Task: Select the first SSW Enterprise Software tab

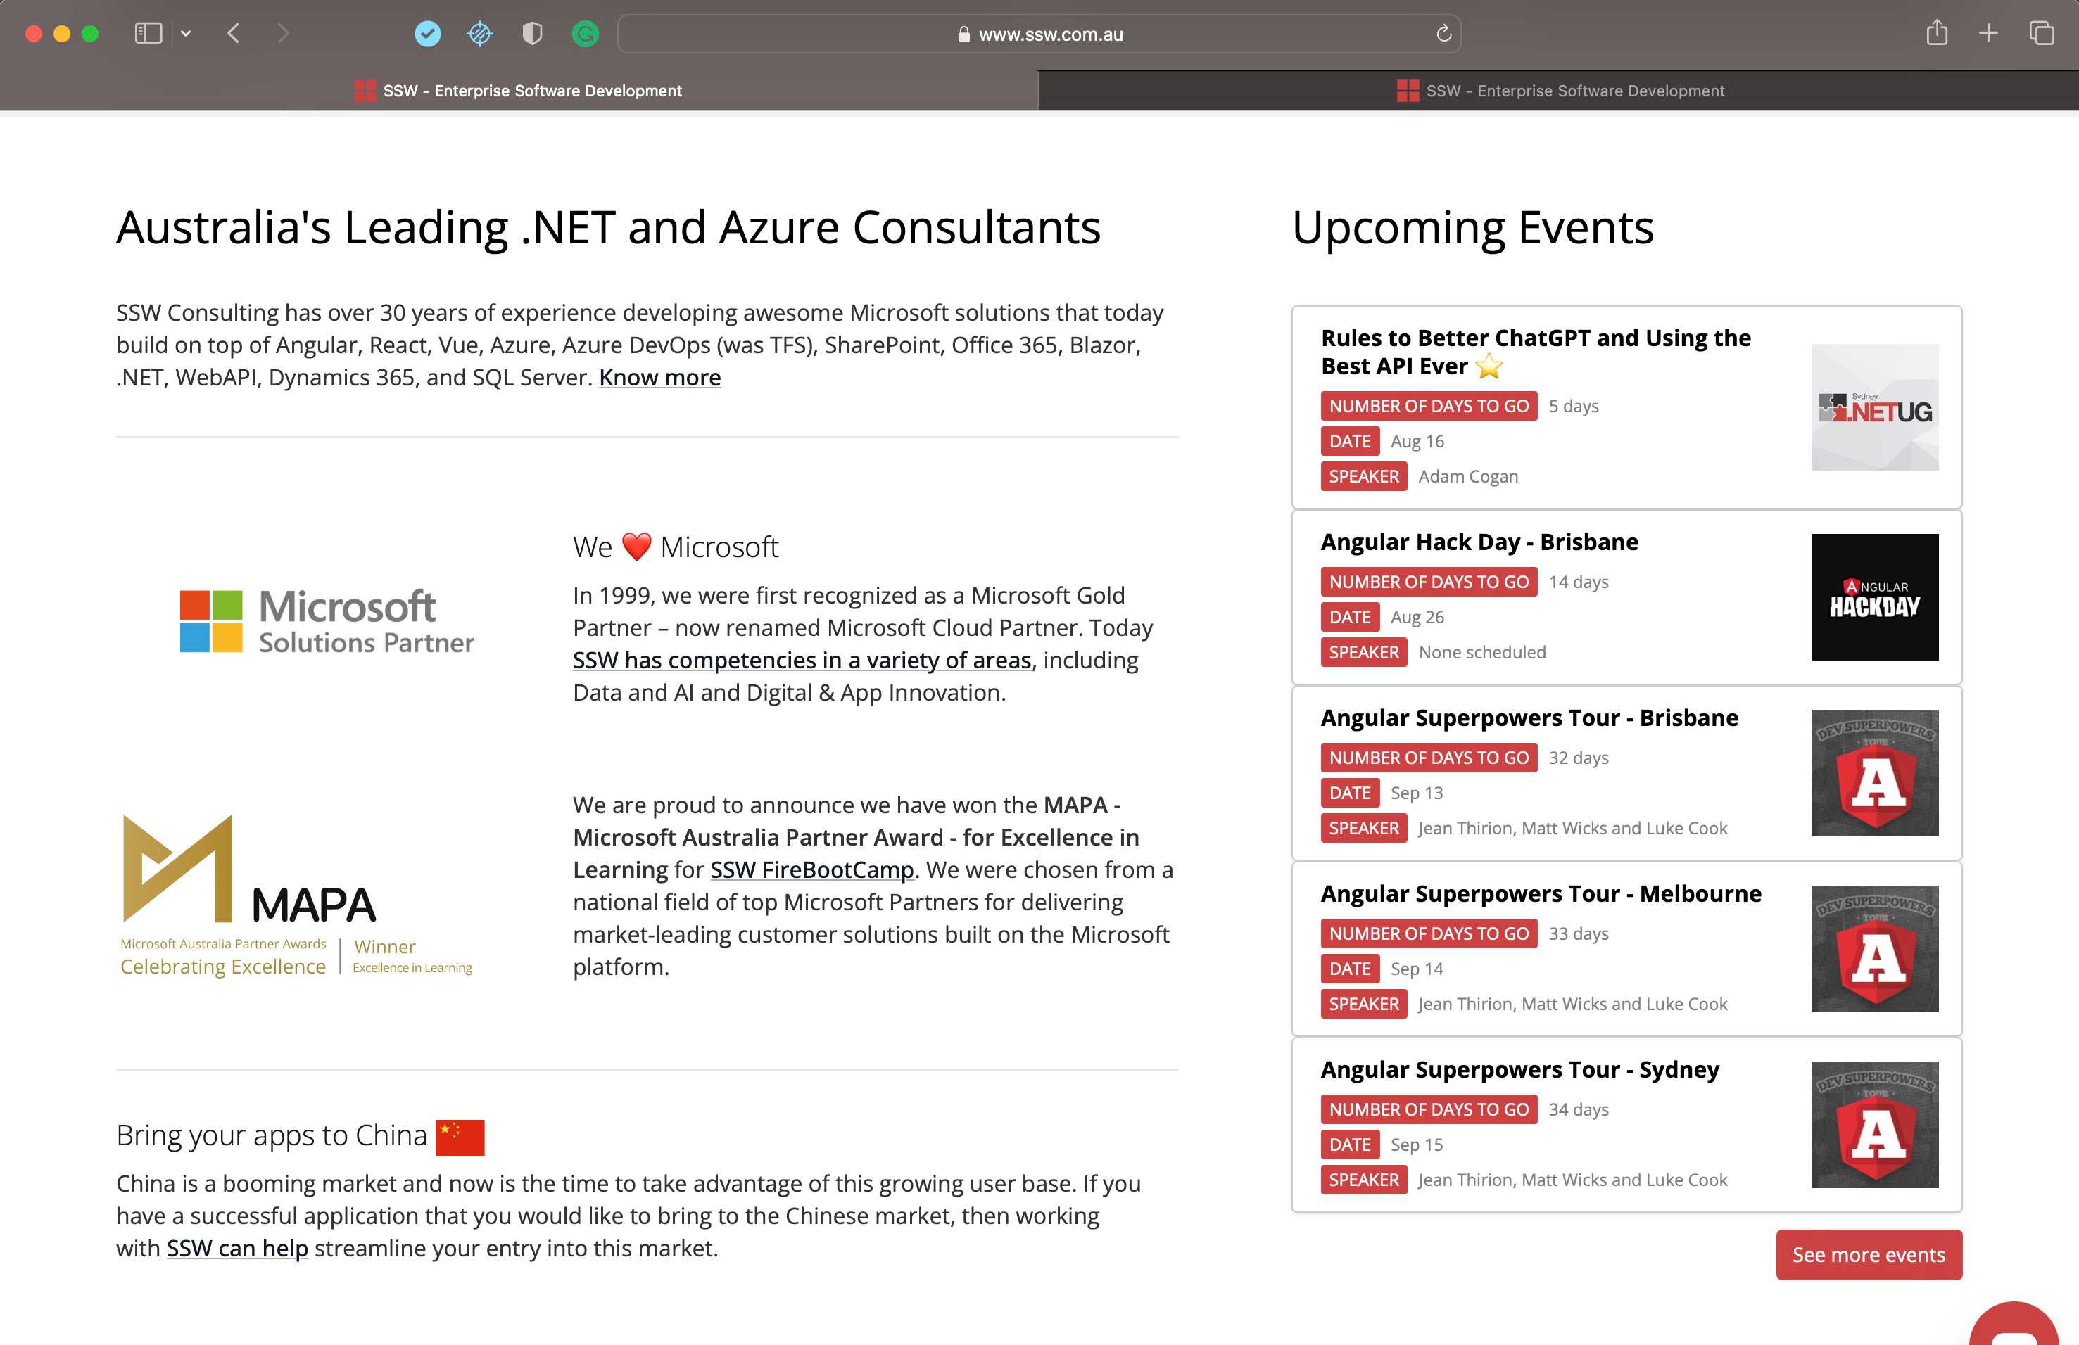Action: [x=519, y=91]
